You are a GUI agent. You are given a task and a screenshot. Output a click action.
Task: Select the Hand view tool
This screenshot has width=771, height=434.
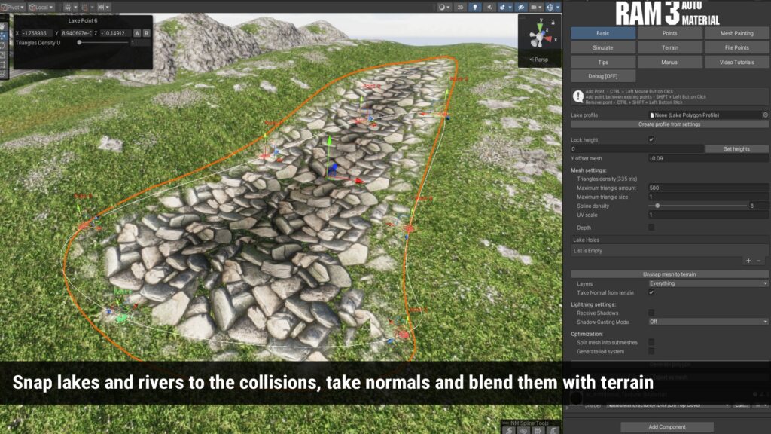click(4, 26)
